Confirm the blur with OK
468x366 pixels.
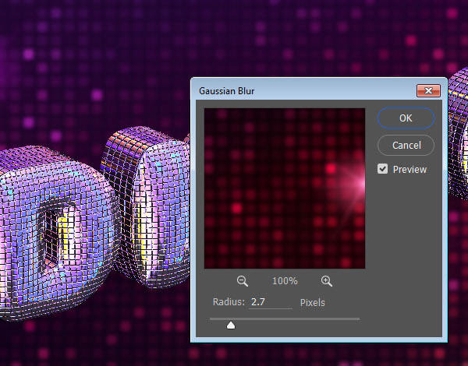406,118
